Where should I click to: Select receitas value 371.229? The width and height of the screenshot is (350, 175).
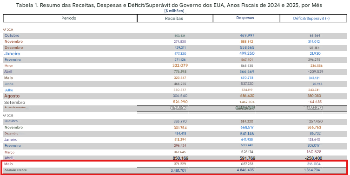pos(180,164)
